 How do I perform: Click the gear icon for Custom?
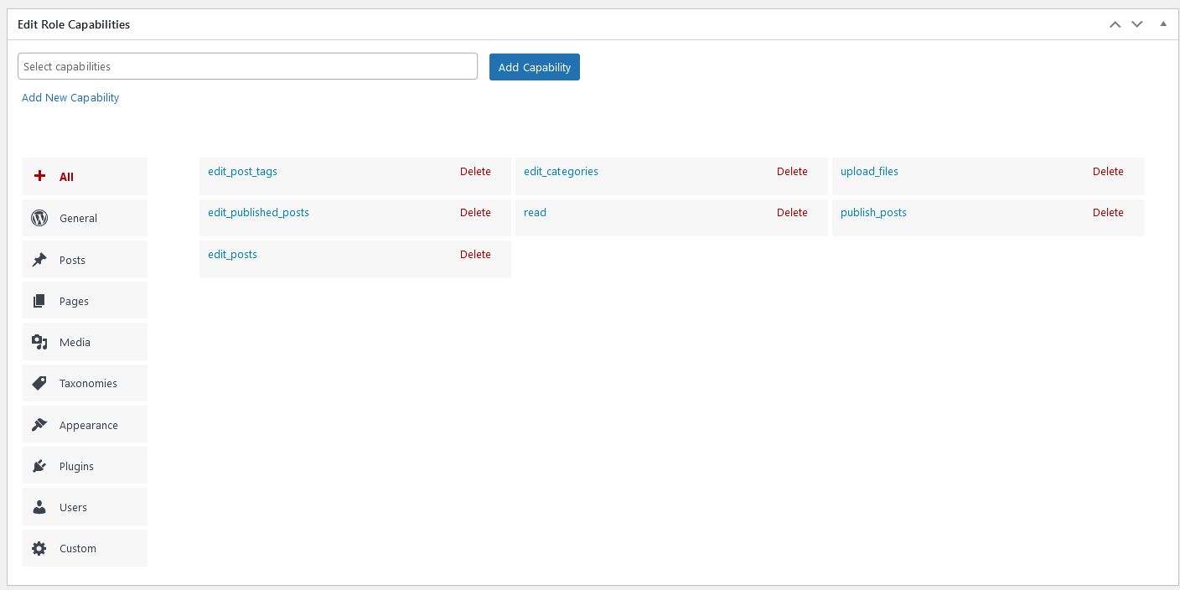pyautogui.click(x=39, y=548)
